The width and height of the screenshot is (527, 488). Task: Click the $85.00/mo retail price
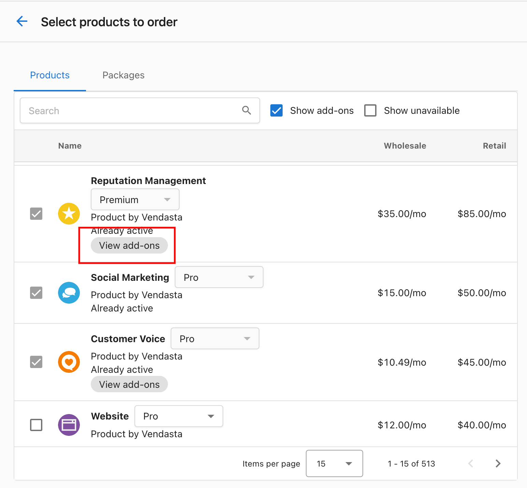pos(482,214)
